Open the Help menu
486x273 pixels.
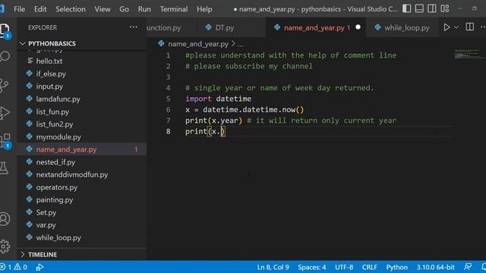[x=204, y=9]
